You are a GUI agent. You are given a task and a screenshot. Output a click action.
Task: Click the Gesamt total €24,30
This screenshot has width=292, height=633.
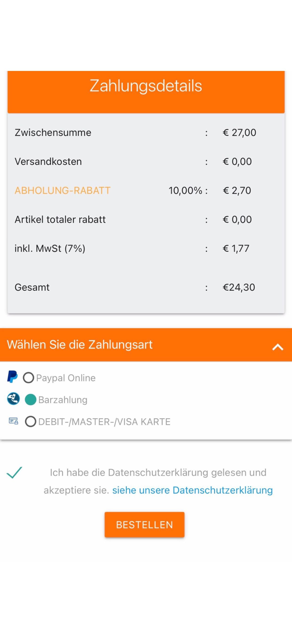pos(239,287)
